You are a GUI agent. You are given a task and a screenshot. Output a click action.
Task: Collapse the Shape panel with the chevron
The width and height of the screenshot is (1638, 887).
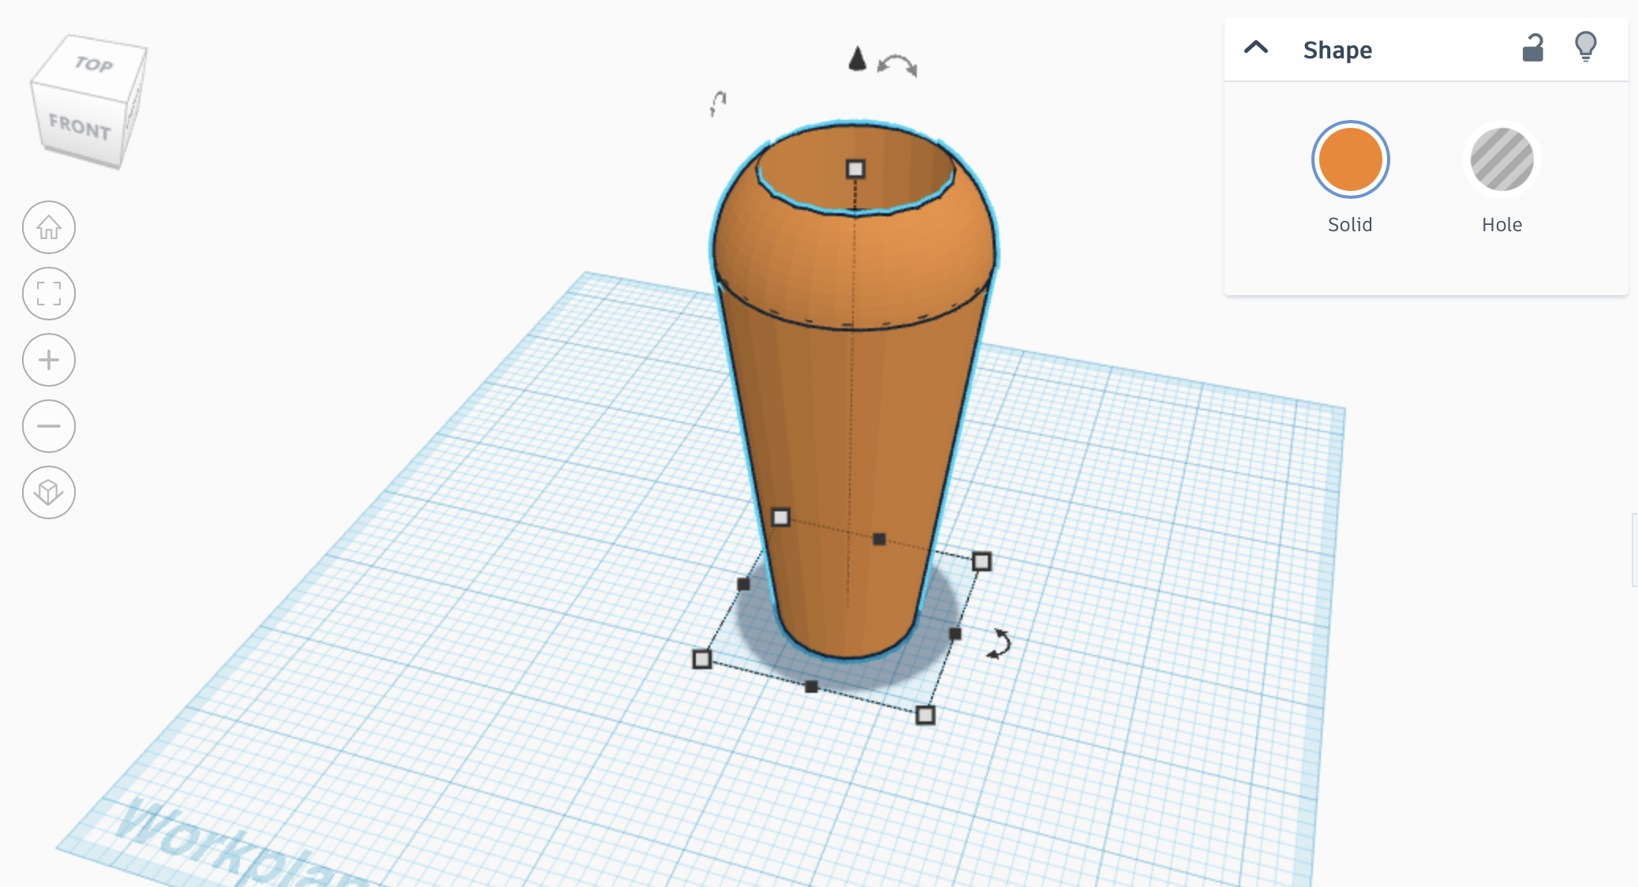[x=1255, y=48]
